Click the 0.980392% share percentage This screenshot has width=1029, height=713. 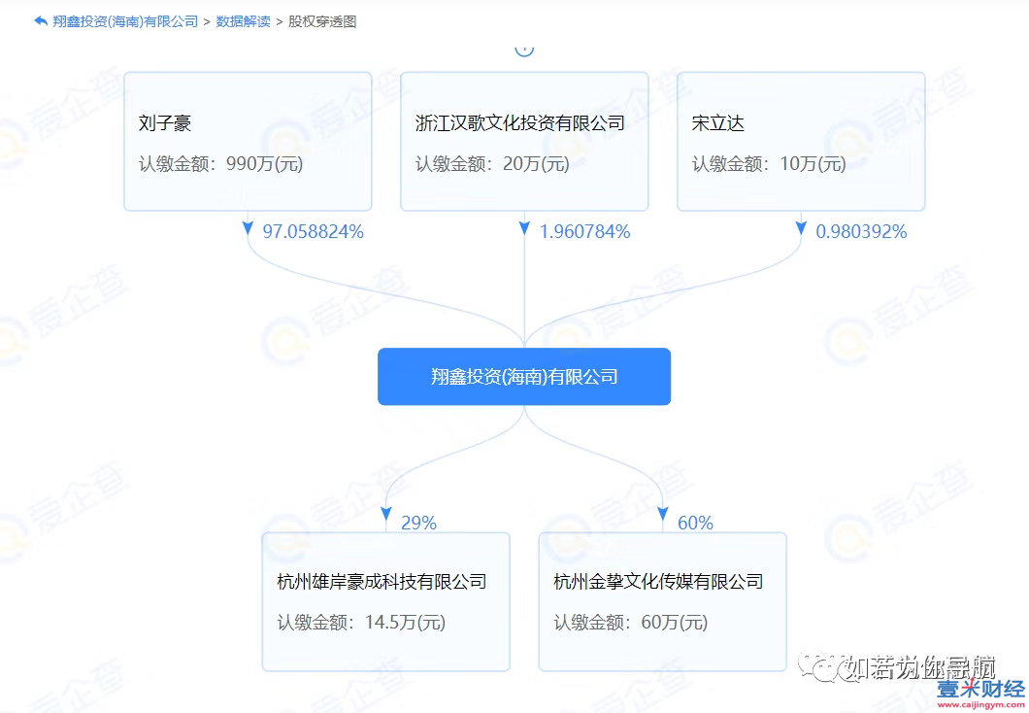click(861, 232)
